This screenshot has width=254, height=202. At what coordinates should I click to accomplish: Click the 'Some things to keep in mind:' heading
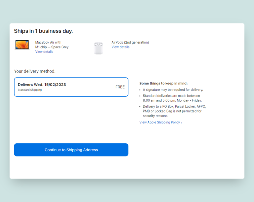coord(163,84)
